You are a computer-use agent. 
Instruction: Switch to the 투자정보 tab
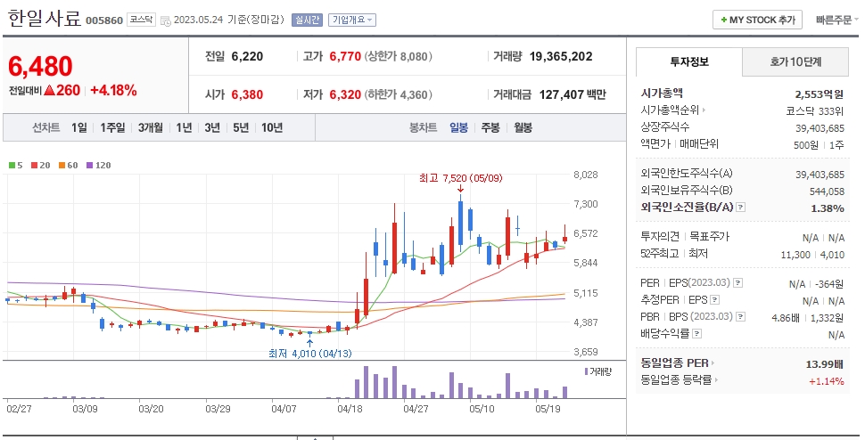point(689,61)
